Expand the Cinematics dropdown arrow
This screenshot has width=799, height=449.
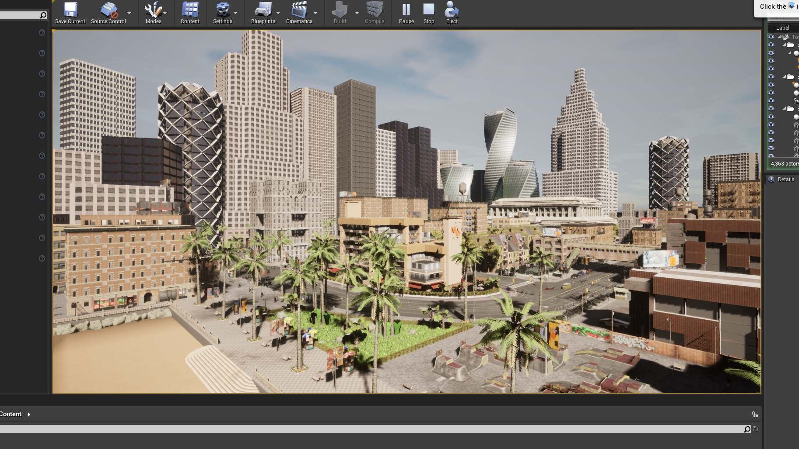point(315,13)
